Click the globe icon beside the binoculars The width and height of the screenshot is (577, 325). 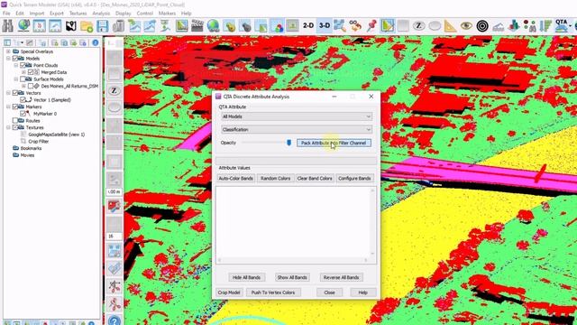[24, 26]
